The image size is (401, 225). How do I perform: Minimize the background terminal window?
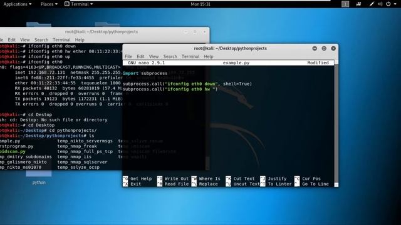click(186, 32)
